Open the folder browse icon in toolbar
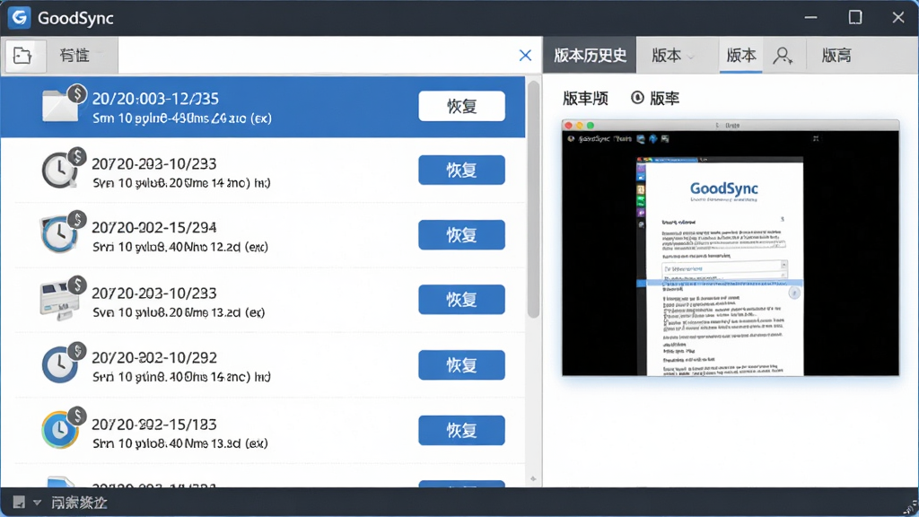 tap(22, 56)
